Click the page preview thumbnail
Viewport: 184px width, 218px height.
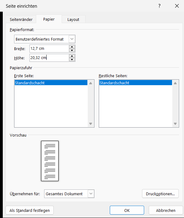[x=50, y=161]
